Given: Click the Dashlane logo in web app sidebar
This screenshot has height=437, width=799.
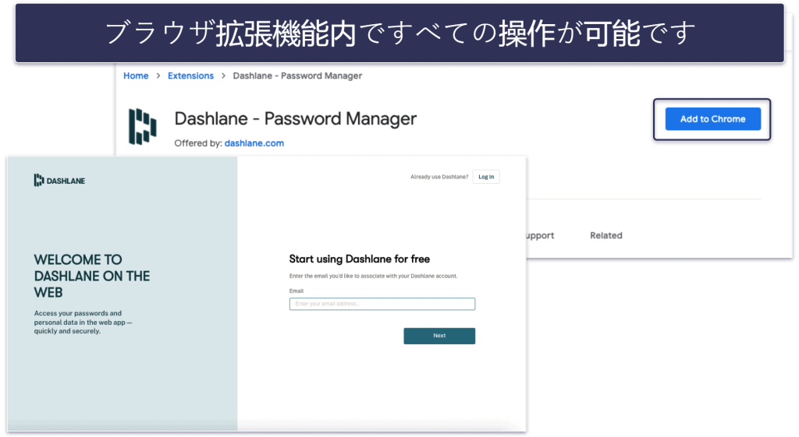Looking at the screenshot, I should coord(59,181).
